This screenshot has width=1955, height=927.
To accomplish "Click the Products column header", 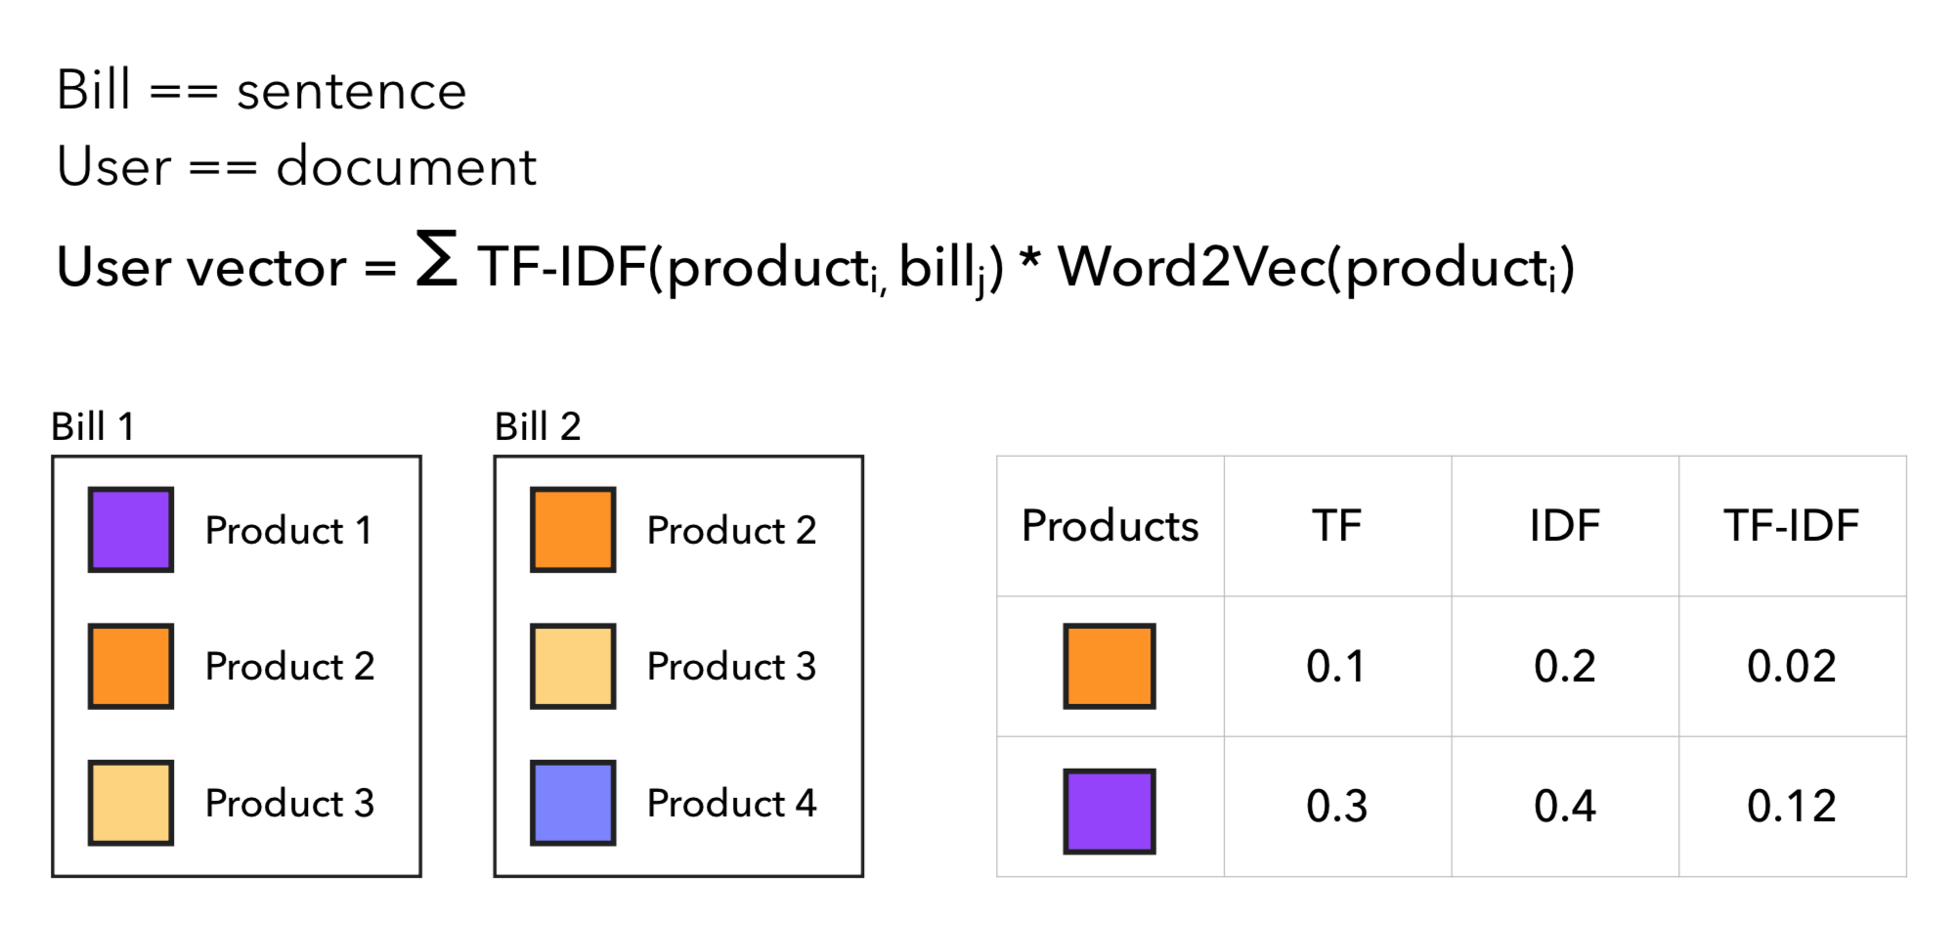I will (1109, 526).
